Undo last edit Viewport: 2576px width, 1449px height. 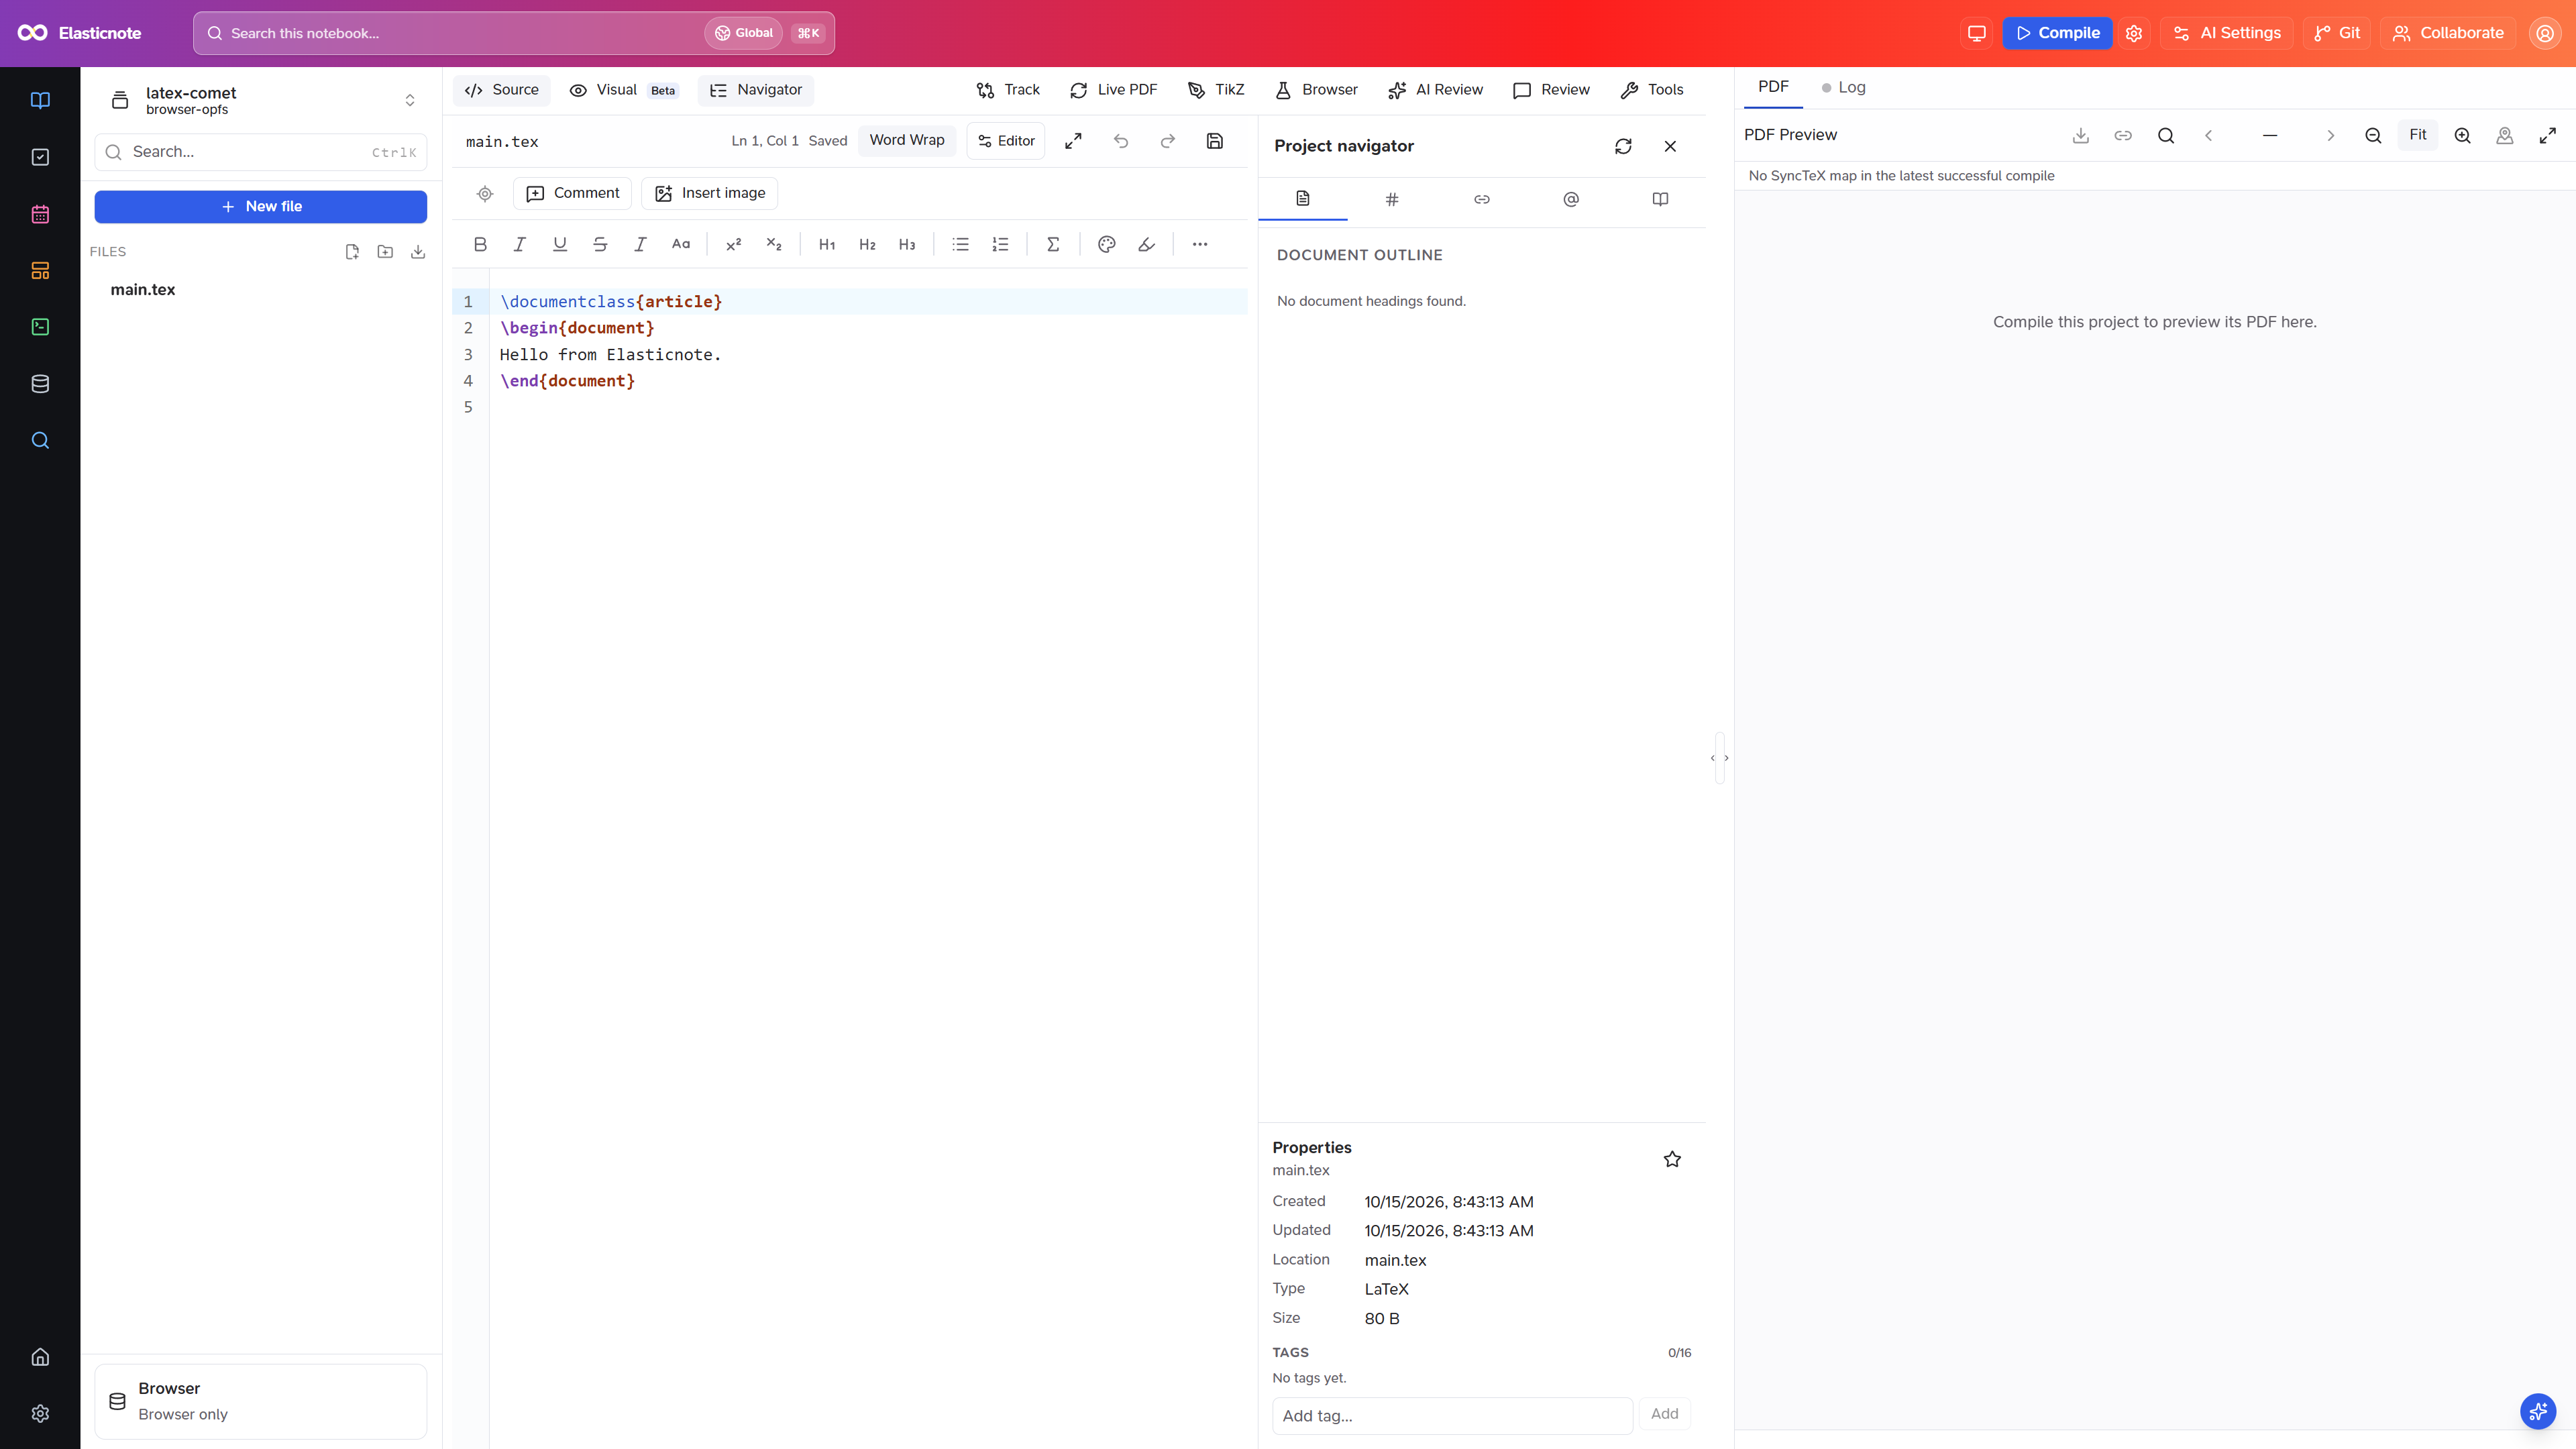point(1121,141)
